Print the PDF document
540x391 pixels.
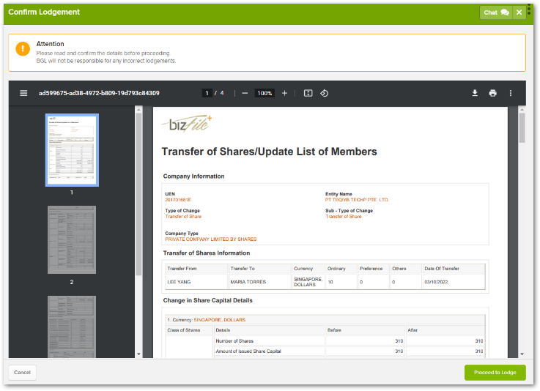tap(493, 93)
